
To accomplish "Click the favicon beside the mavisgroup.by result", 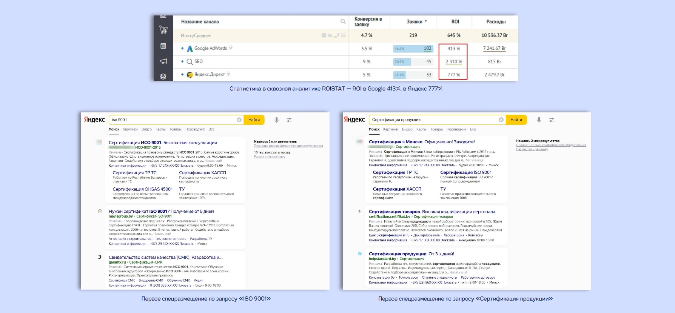I will tap(100, 211).
